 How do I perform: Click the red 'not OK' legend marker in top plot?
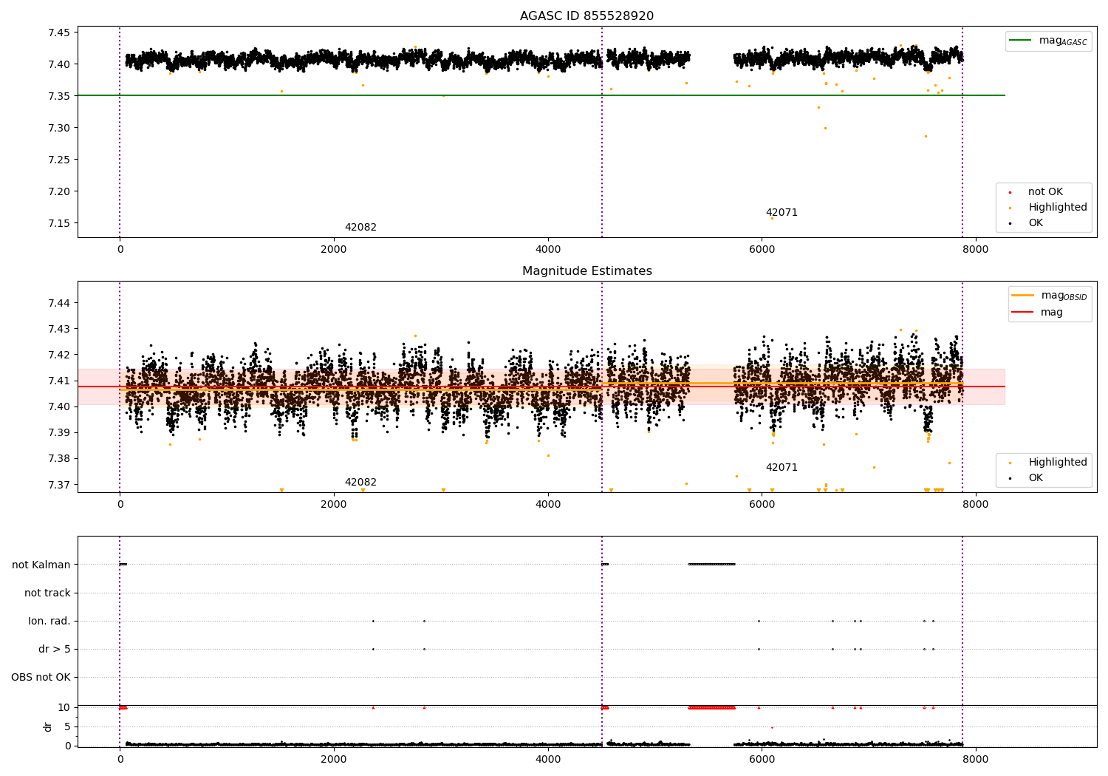[1010, 192]
